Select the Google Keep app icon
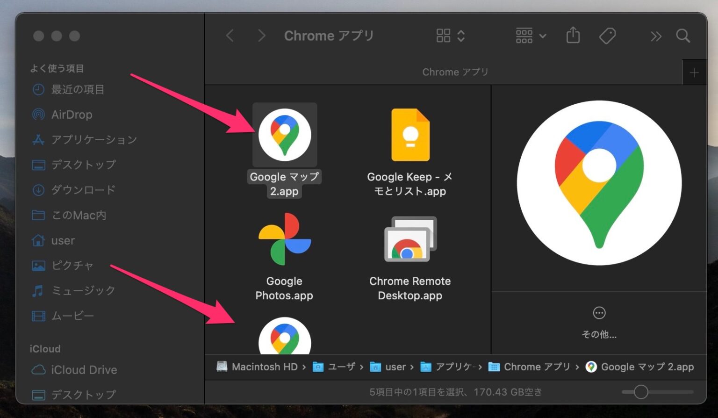This screenshot has height=418, width=718. point(410,135)
